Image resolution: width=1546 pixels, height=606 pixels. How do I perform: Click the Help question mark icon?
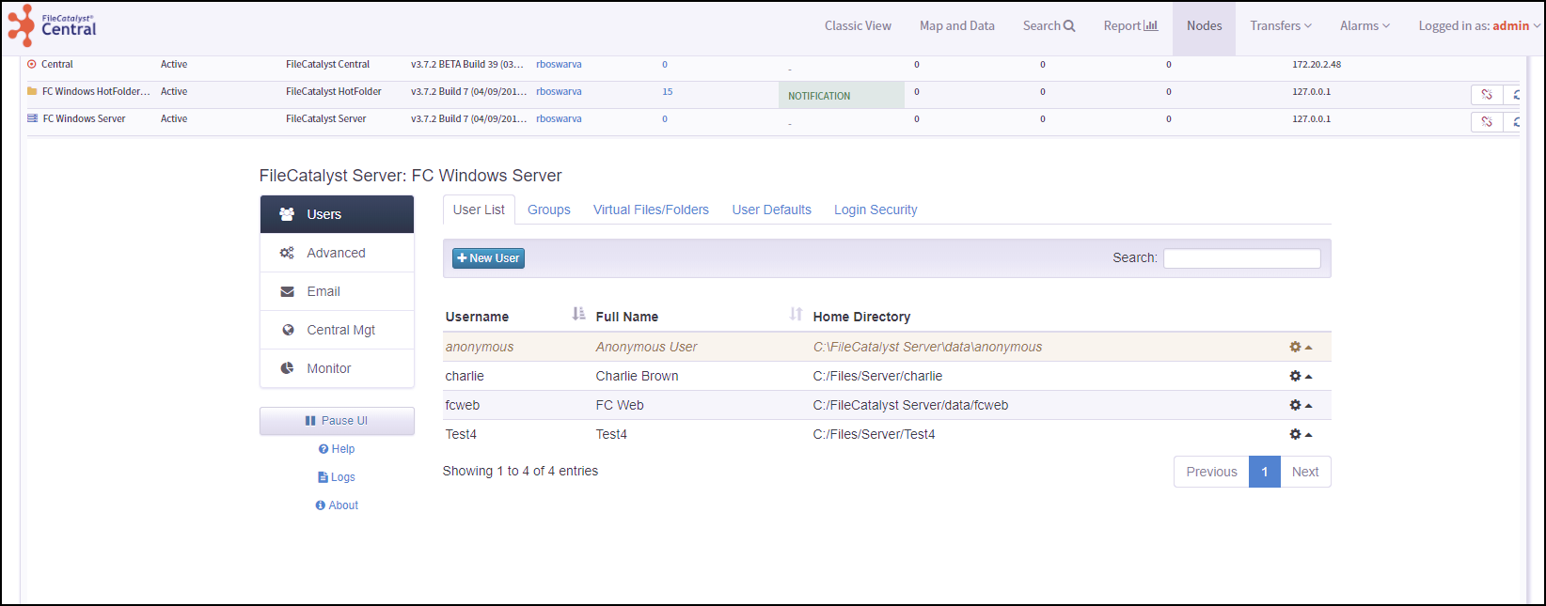point(323,449)
